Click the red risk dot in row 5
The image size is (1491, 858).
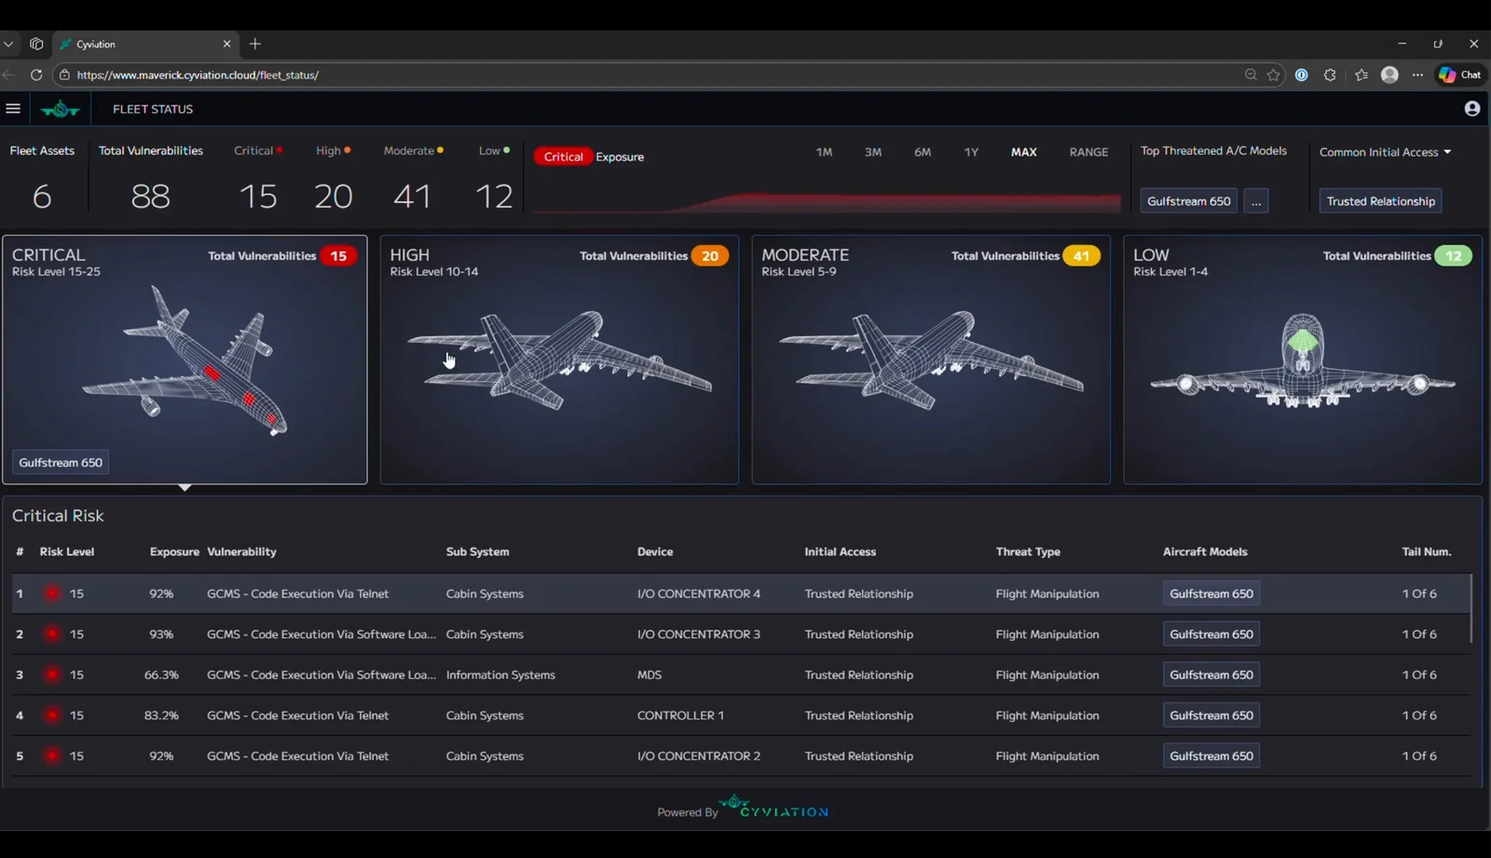[52, 756]
